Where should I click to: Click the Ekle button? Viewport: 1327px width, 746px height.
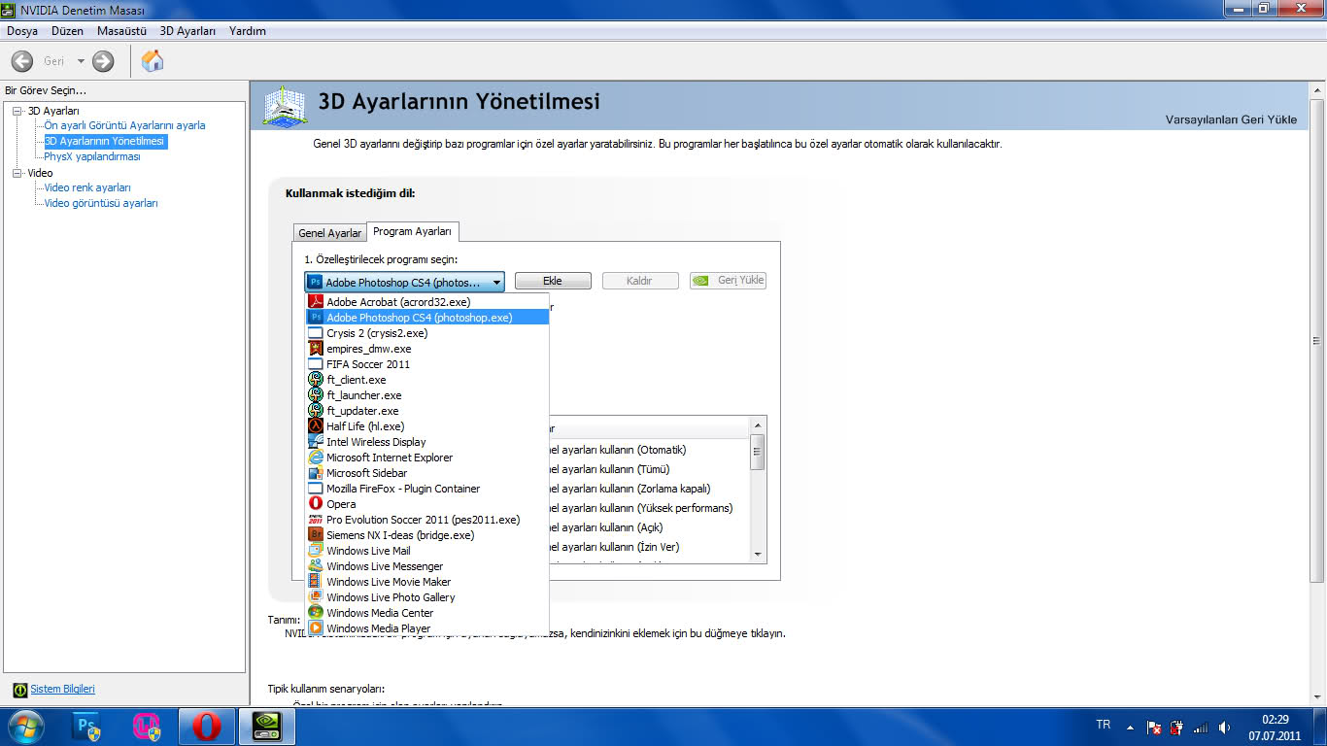pos(553,281)
